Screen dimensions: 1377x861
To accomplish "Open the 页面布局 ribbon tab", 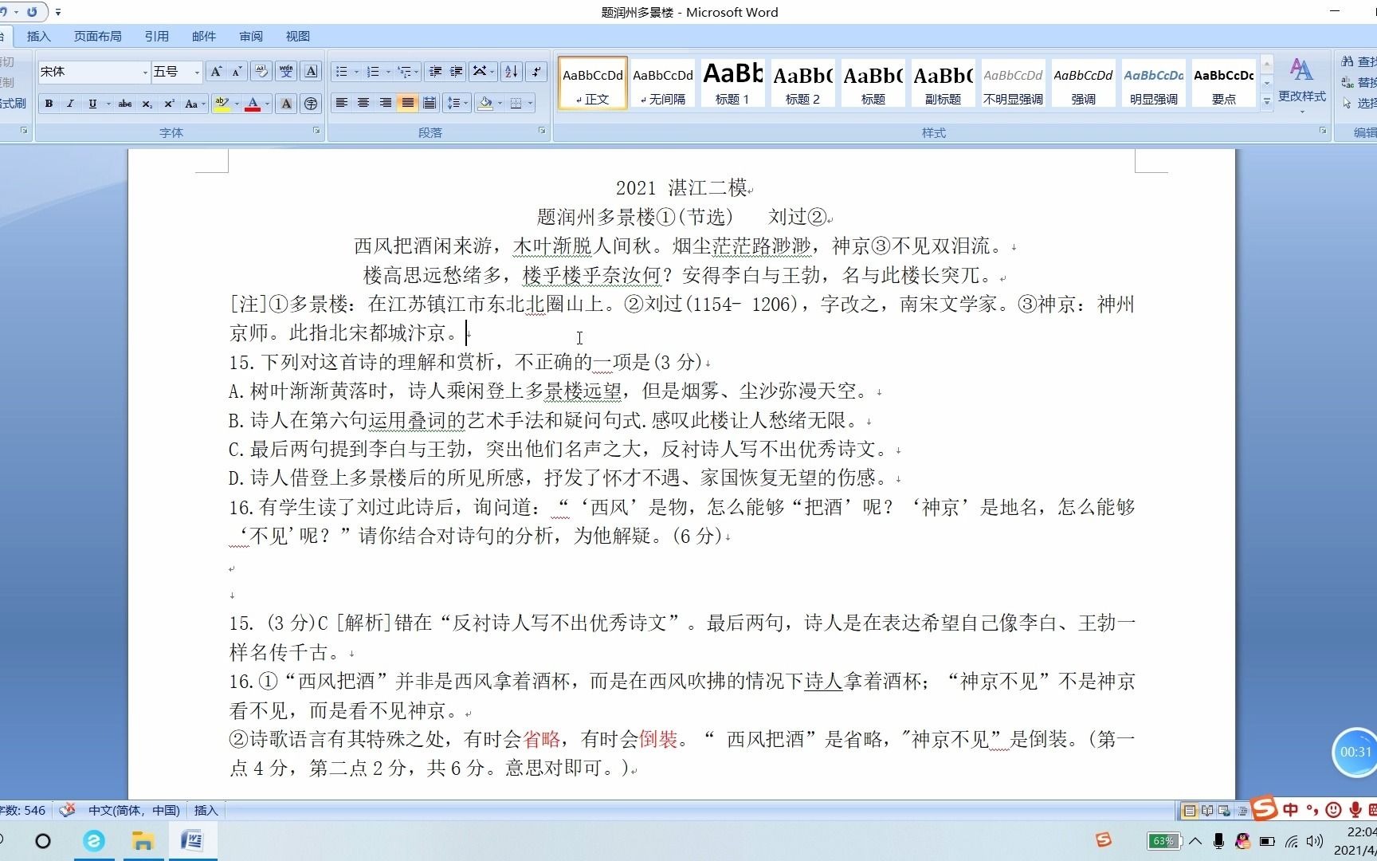I will click(97, 36).
